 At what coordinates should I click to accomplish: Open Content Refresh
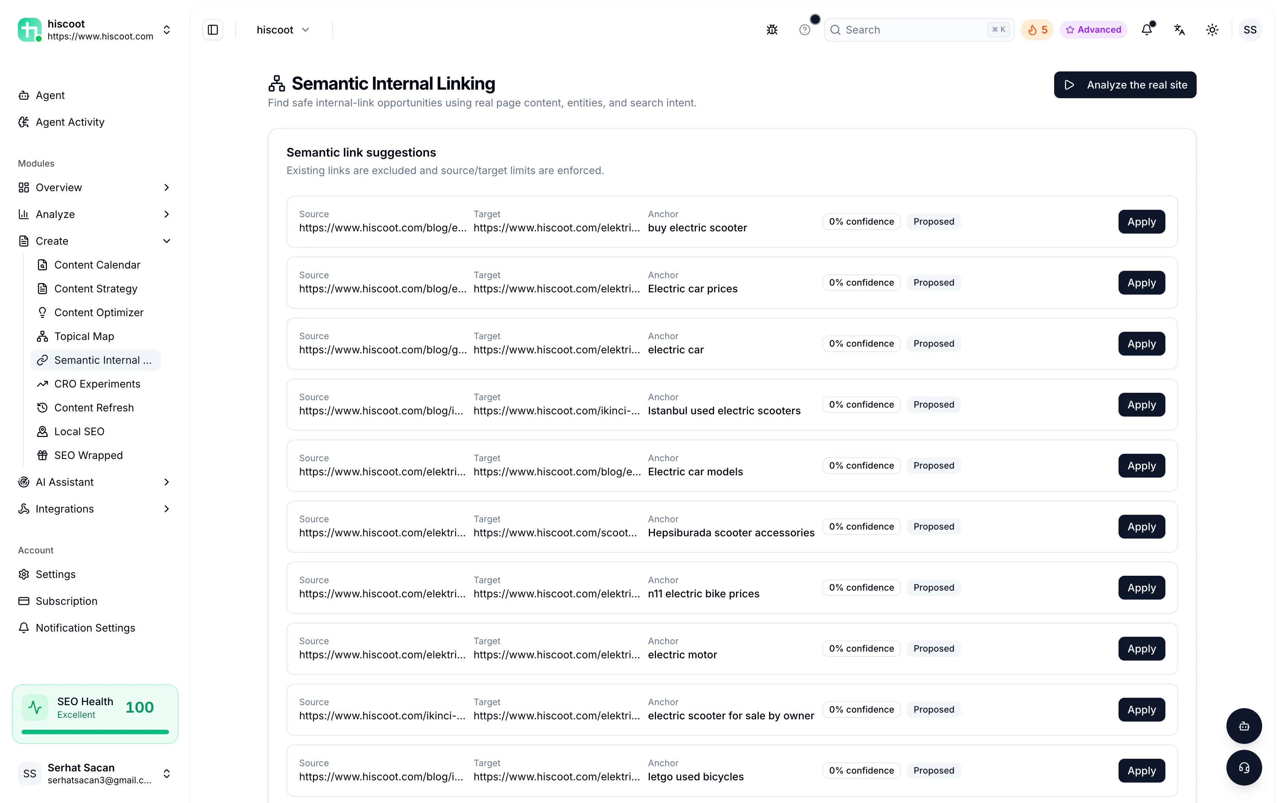[96, 407]
